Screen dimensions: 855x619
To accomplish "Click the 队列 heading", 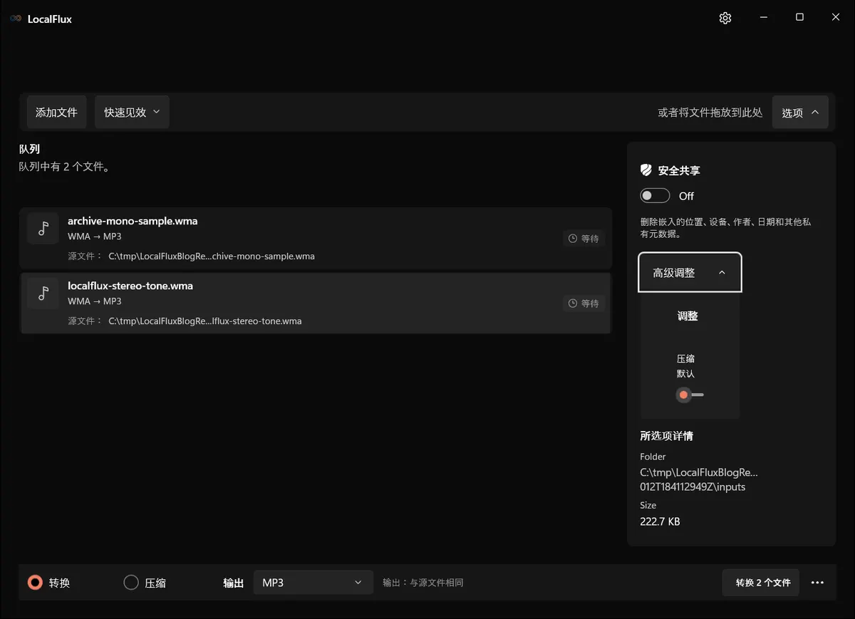I will [29, 149].
